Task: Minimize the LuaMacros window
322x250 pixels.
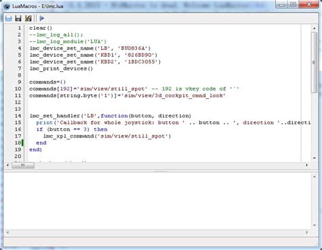Action: (281, 5)
